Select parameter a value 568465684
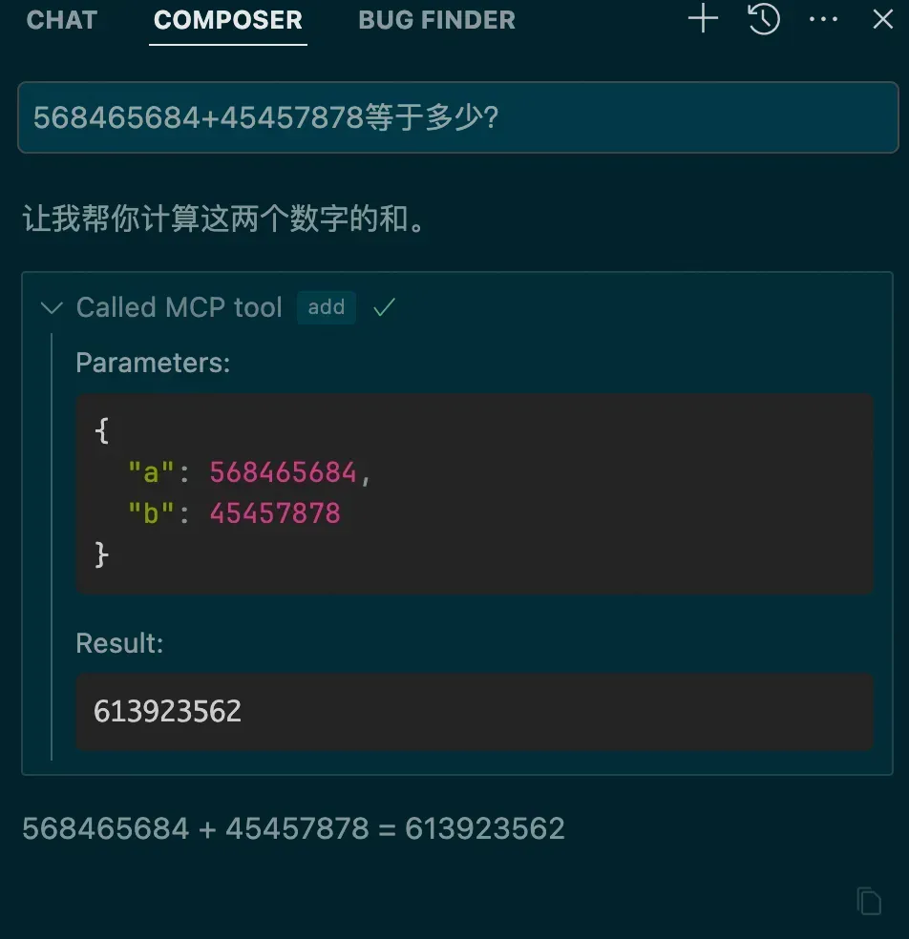Viewport: 909px width, 939px height. 283,472
